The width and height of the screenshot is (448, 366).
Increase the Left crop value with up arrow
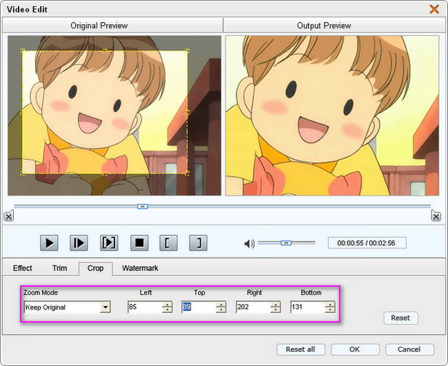point(167,304)
